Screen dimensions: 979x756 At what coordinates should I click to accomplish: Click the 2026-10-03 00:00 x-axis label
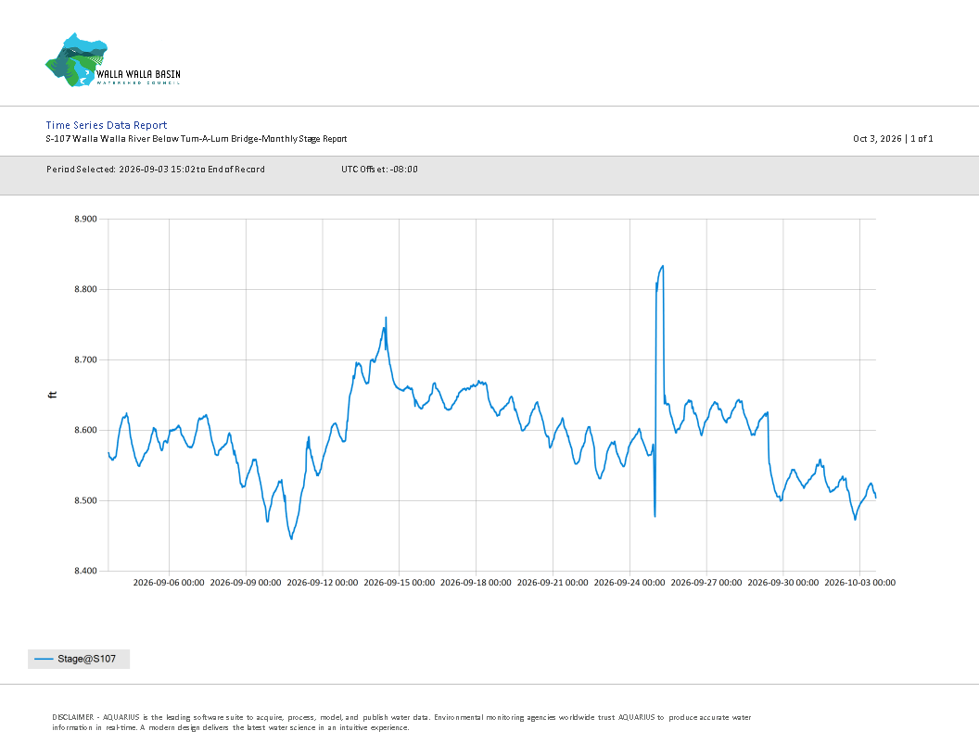859,583
